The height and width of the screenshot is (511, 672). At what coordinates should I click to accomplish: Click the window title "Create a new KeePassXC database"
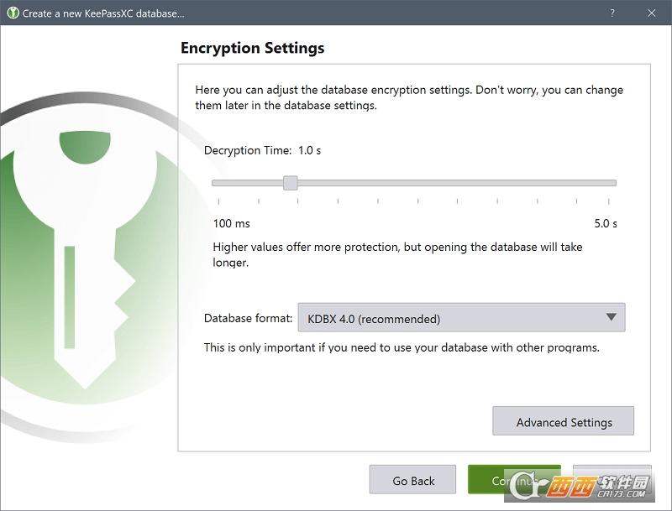[102, 13]
